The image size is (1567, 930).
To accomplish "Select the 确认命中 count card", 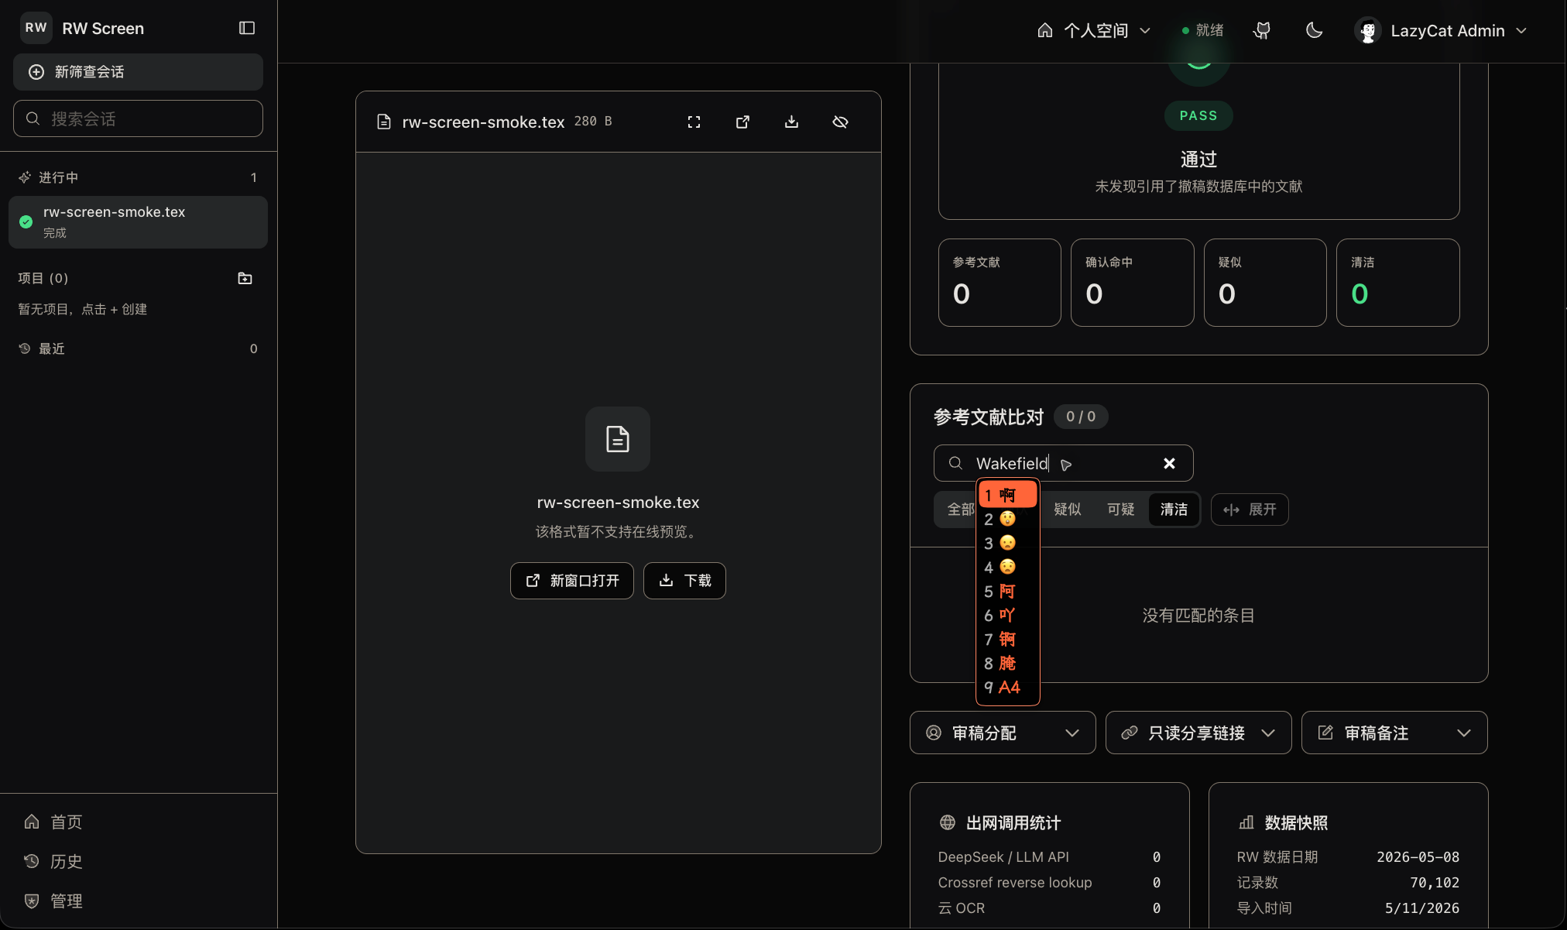I will [x=1132, y=283].
